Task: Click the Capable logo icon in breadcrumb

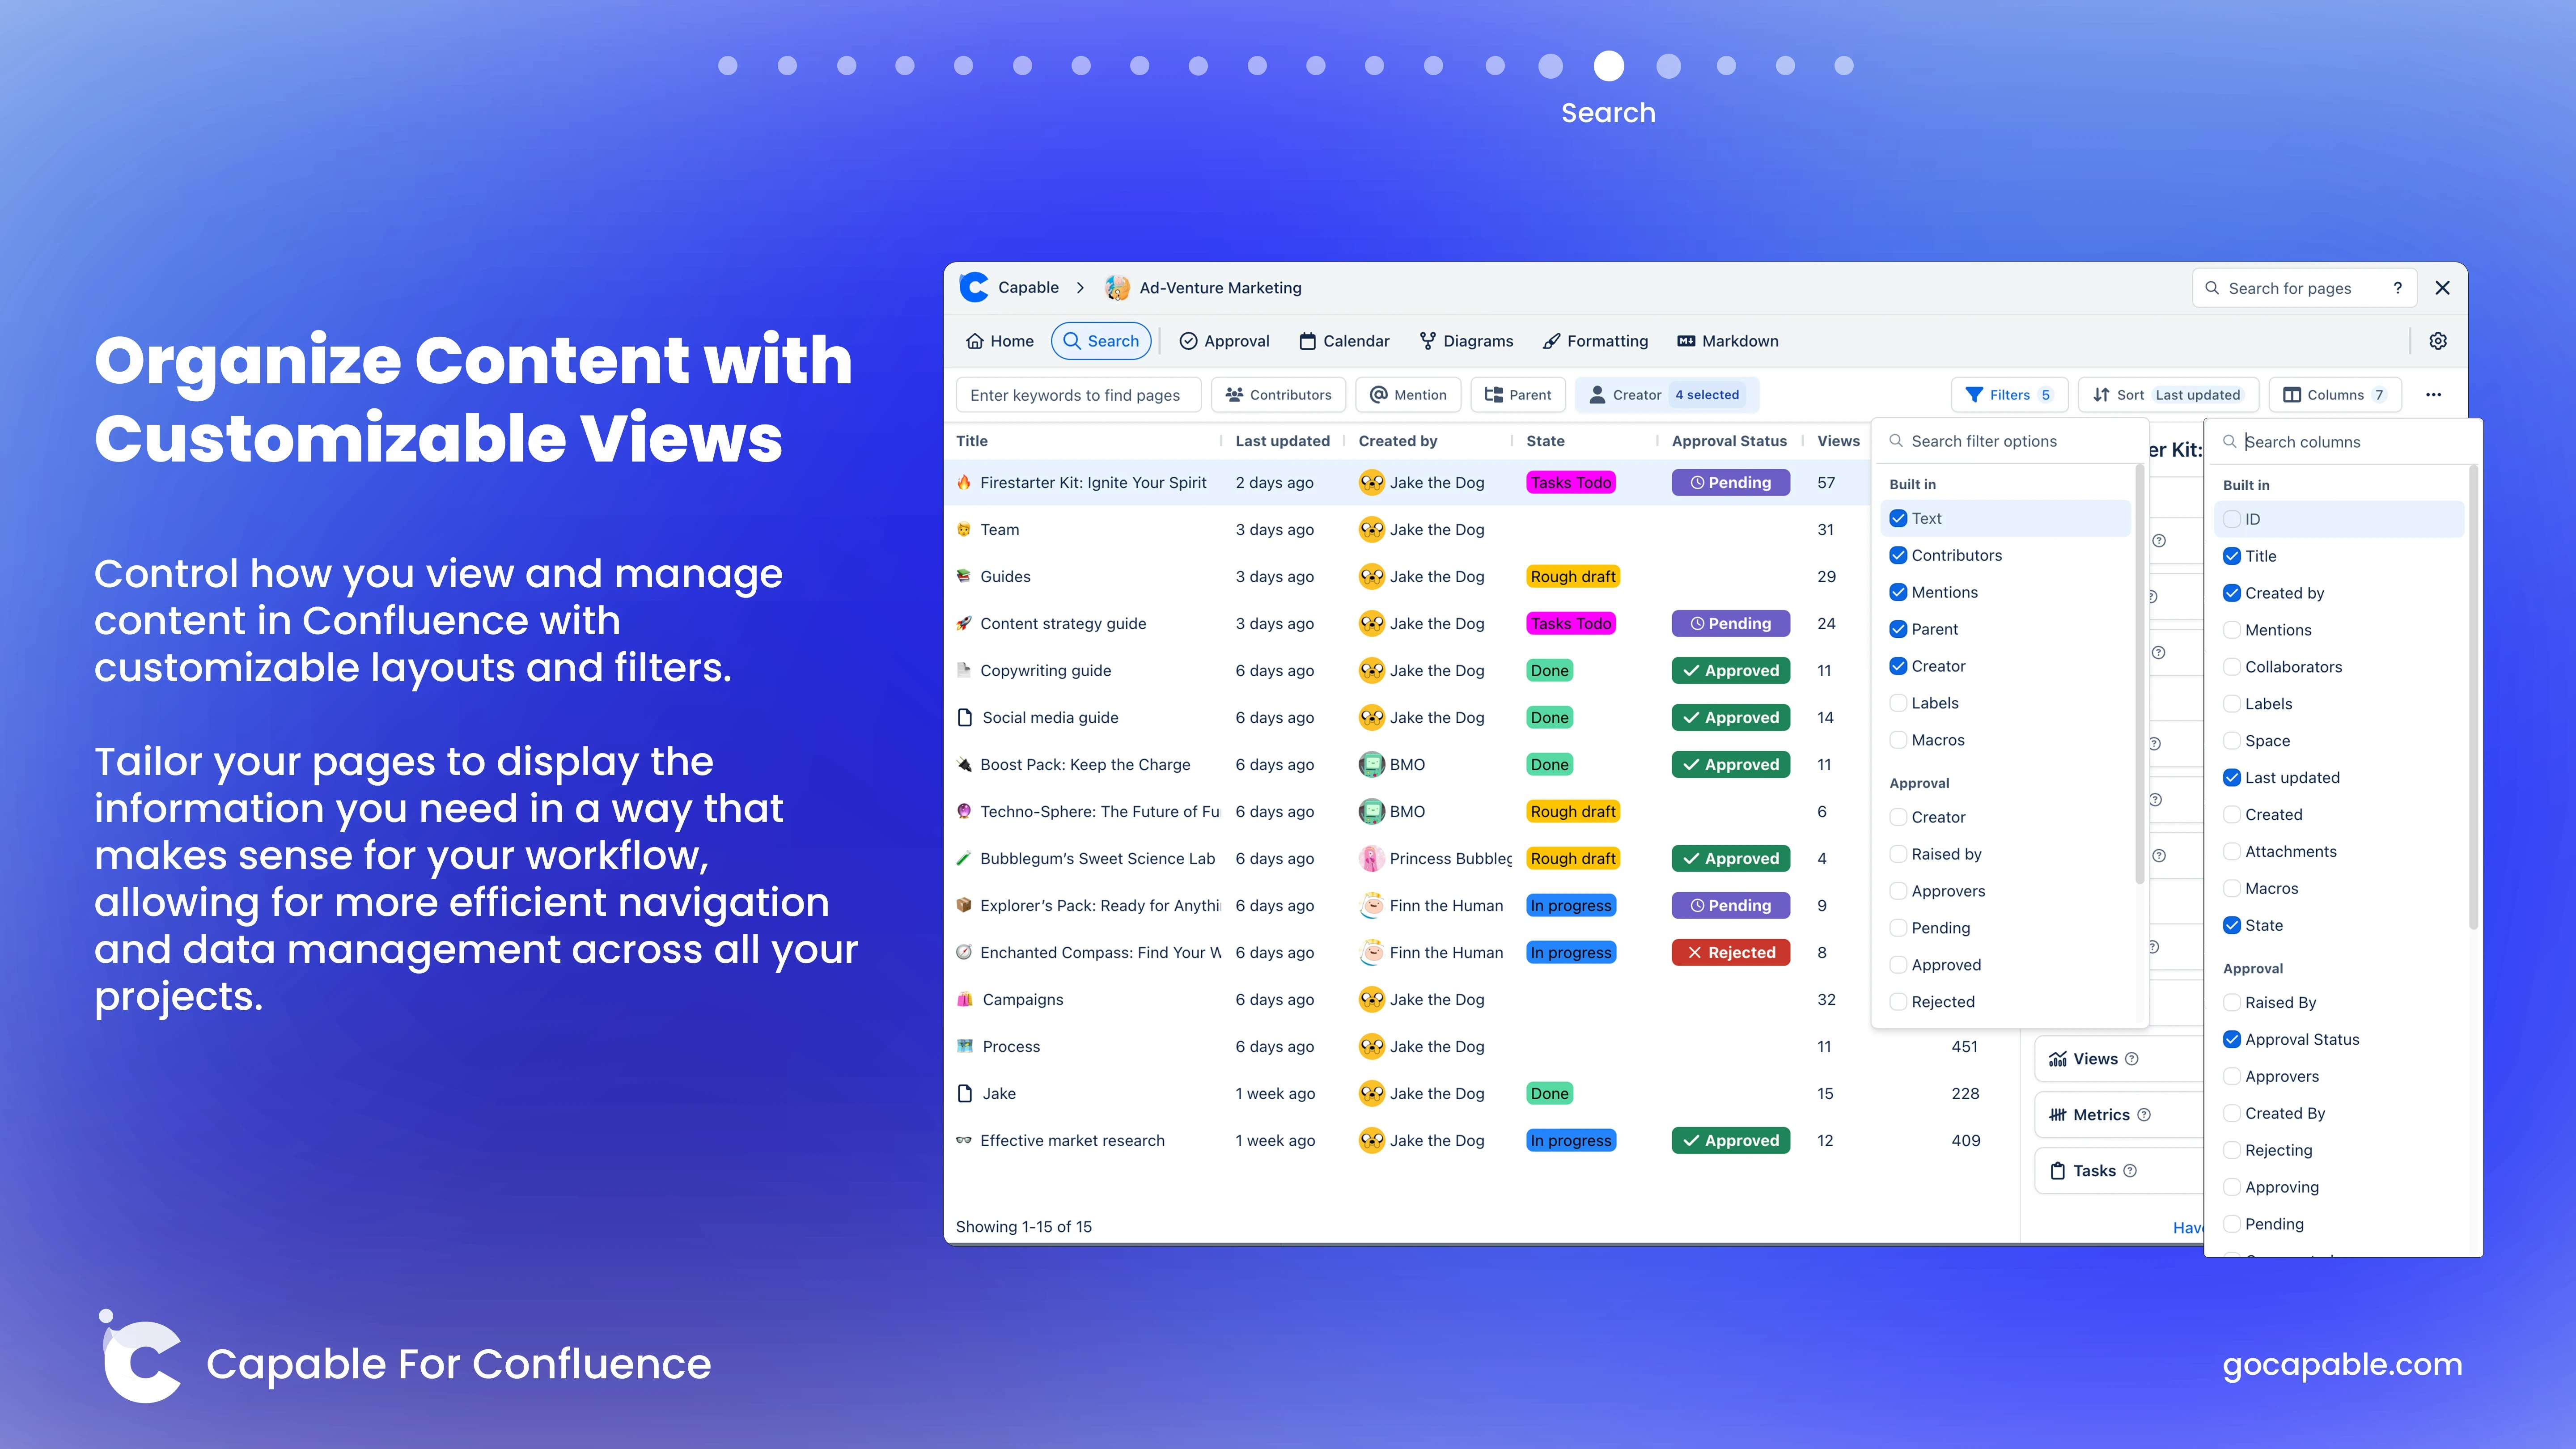Action: click(x=973, y=287)
